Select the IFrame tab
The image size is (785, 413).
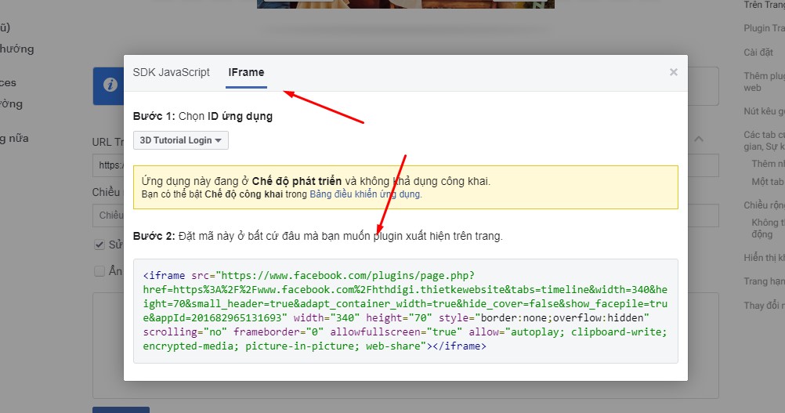[246, 72]
